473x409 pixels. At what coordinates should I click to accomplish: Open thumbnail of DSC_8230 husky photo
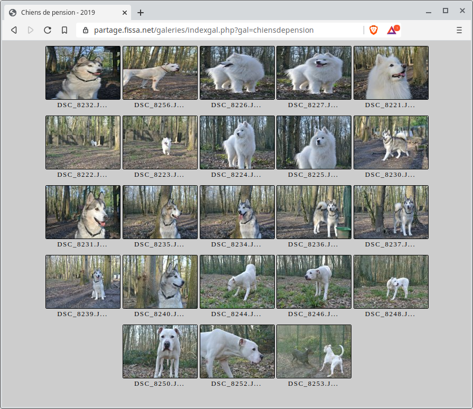[x=391, y=142]
